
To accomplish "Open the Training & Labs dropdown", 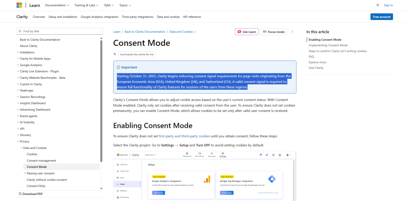I will click(87, 5).
